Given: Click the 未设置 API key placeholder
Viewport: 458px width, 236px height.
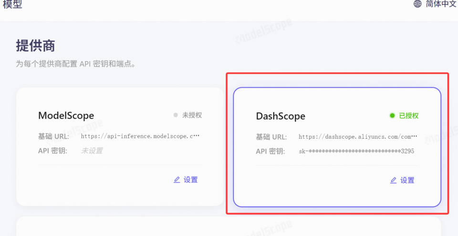Looking at the screenshot, I should point(92,151).
